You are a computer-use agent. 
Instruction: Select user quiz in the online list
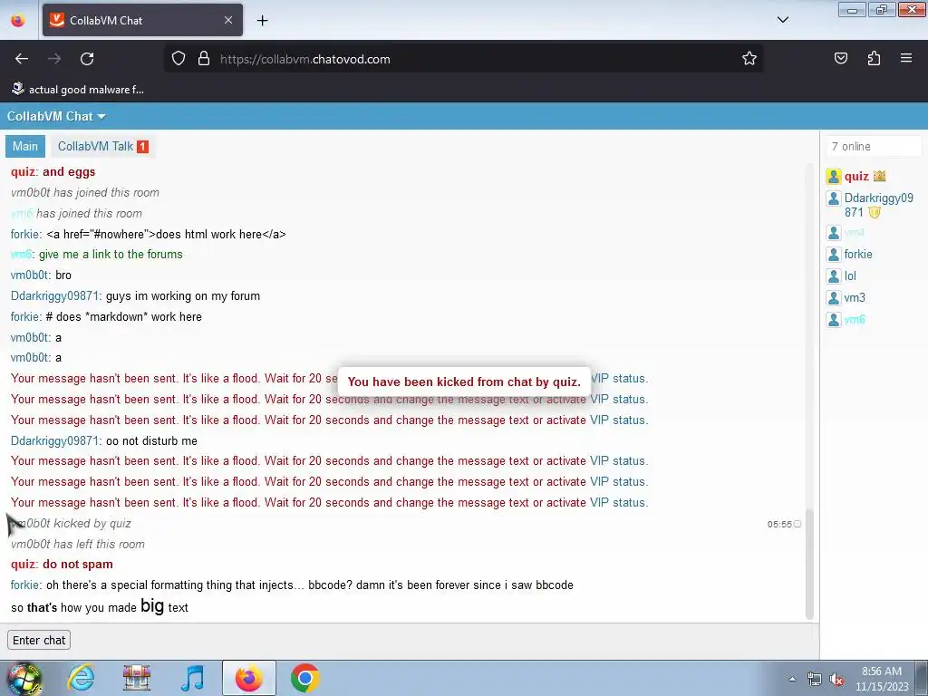[x=856, y=177]
